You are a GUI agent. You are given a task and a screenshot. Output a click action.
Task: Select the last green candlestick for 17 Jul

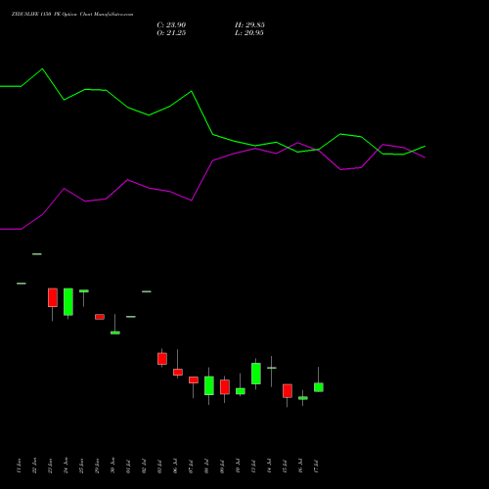319,387
